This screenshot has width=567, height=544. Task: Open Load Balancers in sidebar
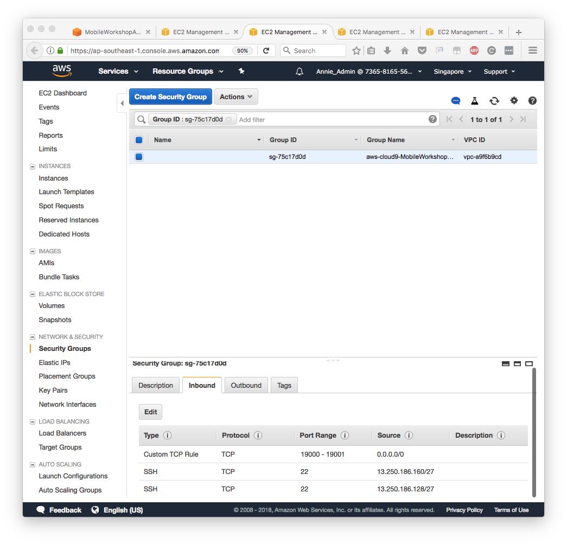point(62,433)
